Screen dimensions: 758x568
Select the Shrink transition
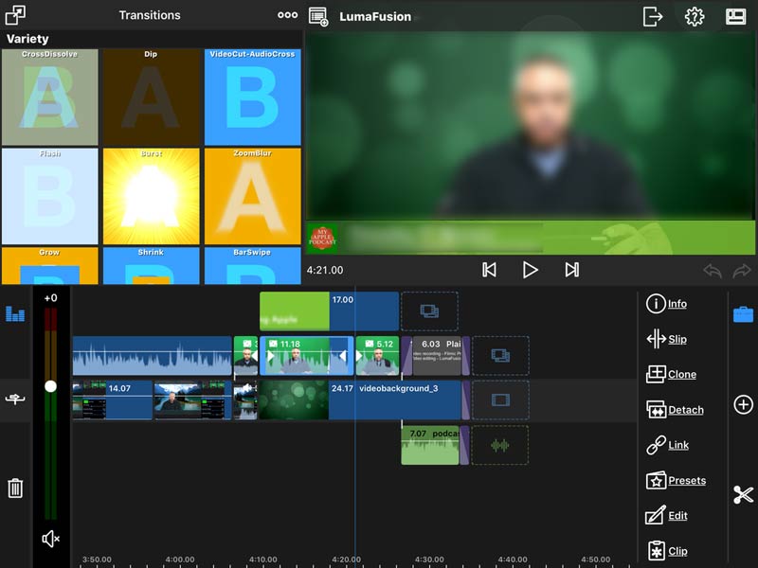[x=152, y=266]
